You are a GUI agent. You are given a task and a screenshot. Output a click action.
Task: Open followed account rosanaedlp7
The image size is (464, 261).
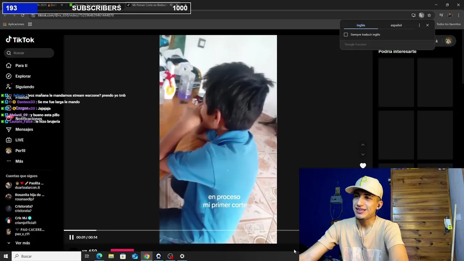pyautogui.click(x=25, y=197)
